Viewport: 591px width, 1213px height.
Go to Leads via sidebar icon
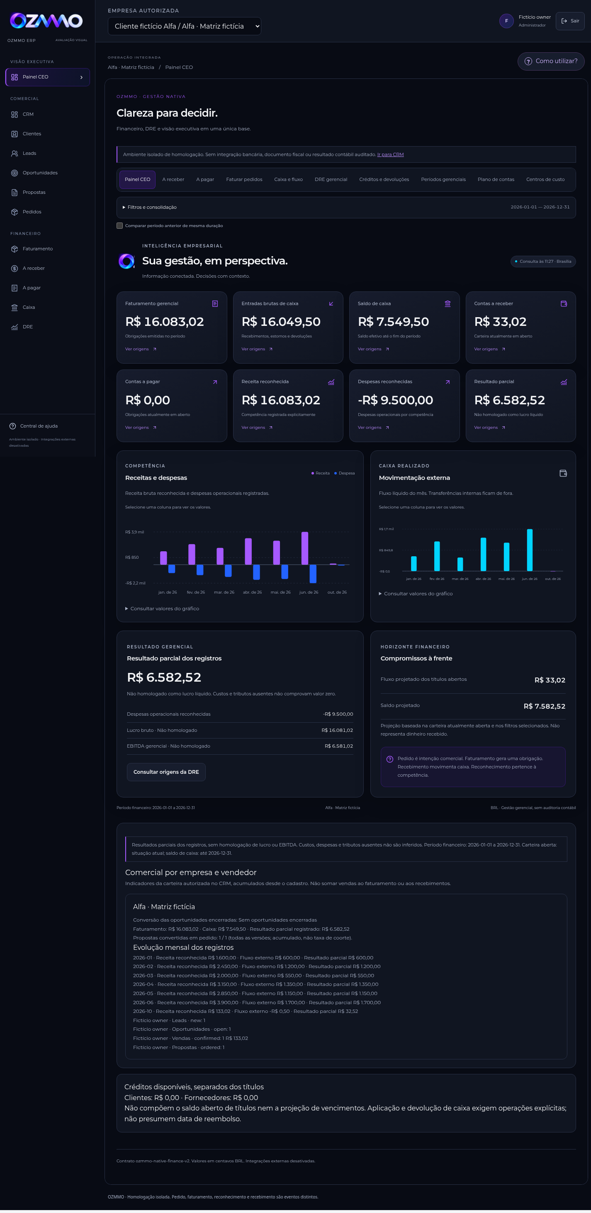[x=15, y=154]
